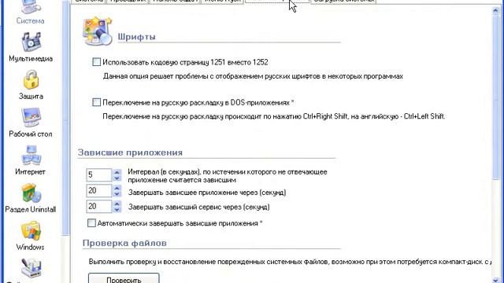Open the Система category in sidebar

31,13
